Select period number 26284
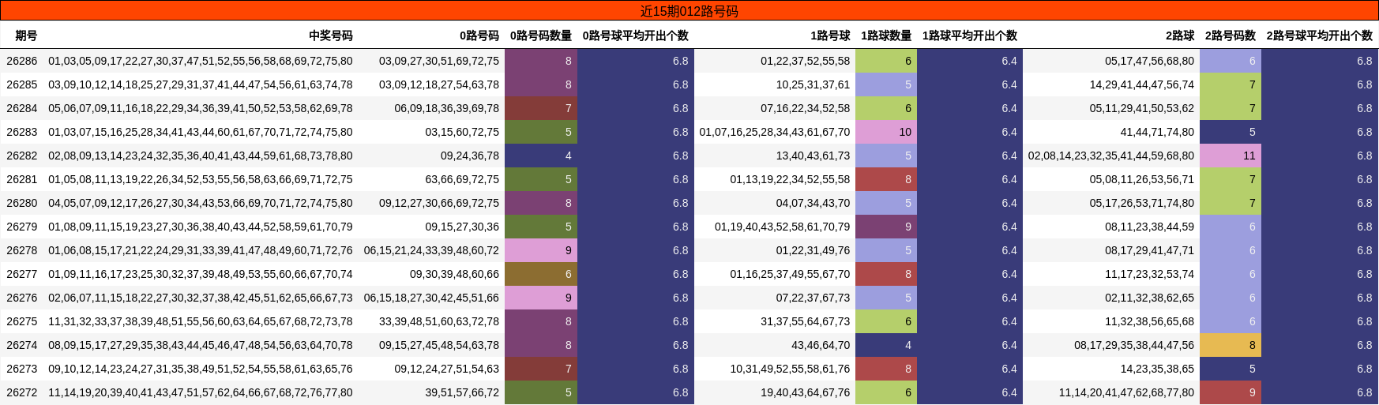Image resolution: width=1379 pixels, height=405 pixels. pyautogui.click(x=22, y=108)
